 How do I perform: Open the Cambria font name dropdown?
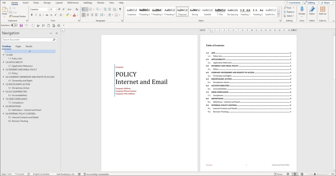[x=48, y=10]
